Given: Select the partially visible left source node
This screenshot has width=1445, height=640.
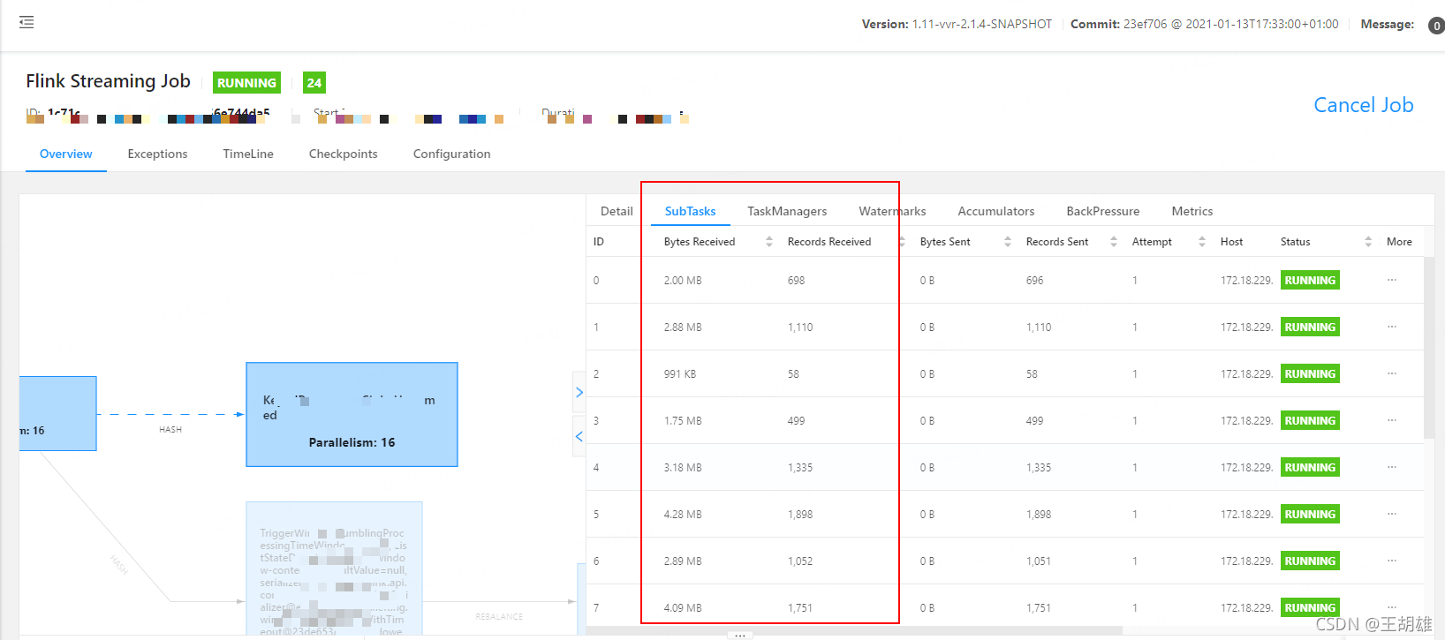Looking at the screenshot, I should coord(57,413).
